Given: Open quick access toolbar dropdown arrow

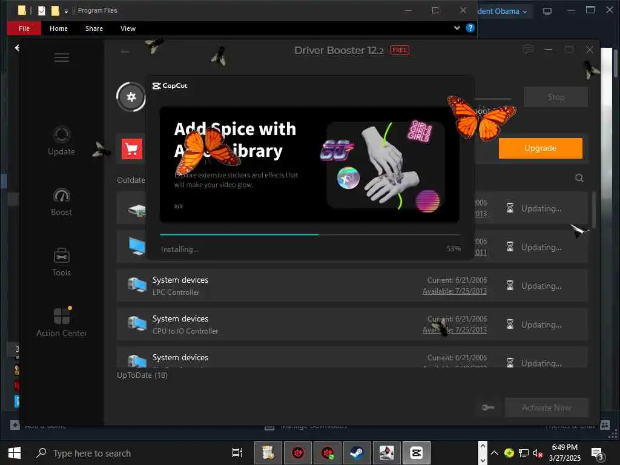Looking at the screenshot, I should (66, 11).
